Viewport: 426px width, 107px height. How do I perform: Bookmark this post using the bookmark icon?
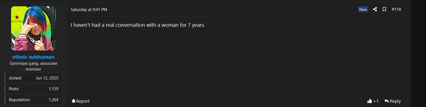pos(384,9)
